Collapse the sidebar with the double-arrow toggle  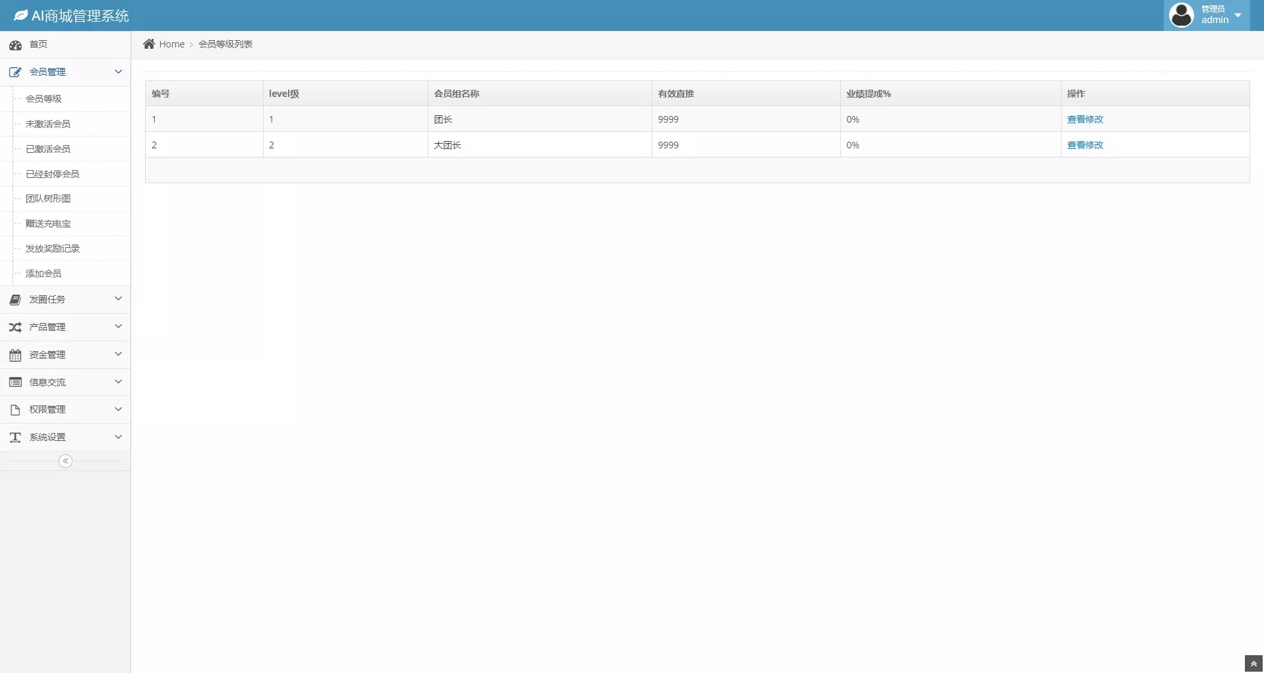65,461
